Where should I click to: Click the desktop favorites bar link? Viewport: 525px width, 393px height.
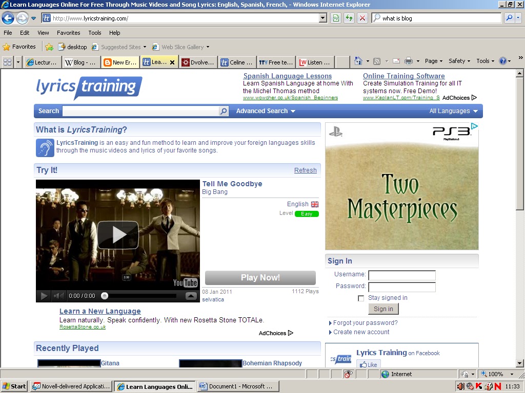pos(73,47)
